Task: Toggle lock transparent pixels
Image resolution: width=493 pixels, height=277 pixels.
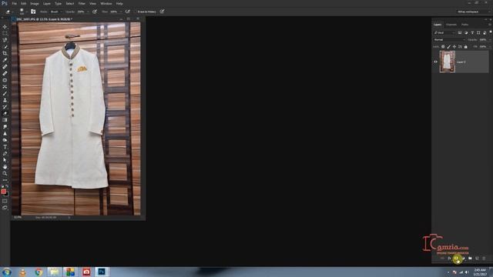Action: point(443,46)
